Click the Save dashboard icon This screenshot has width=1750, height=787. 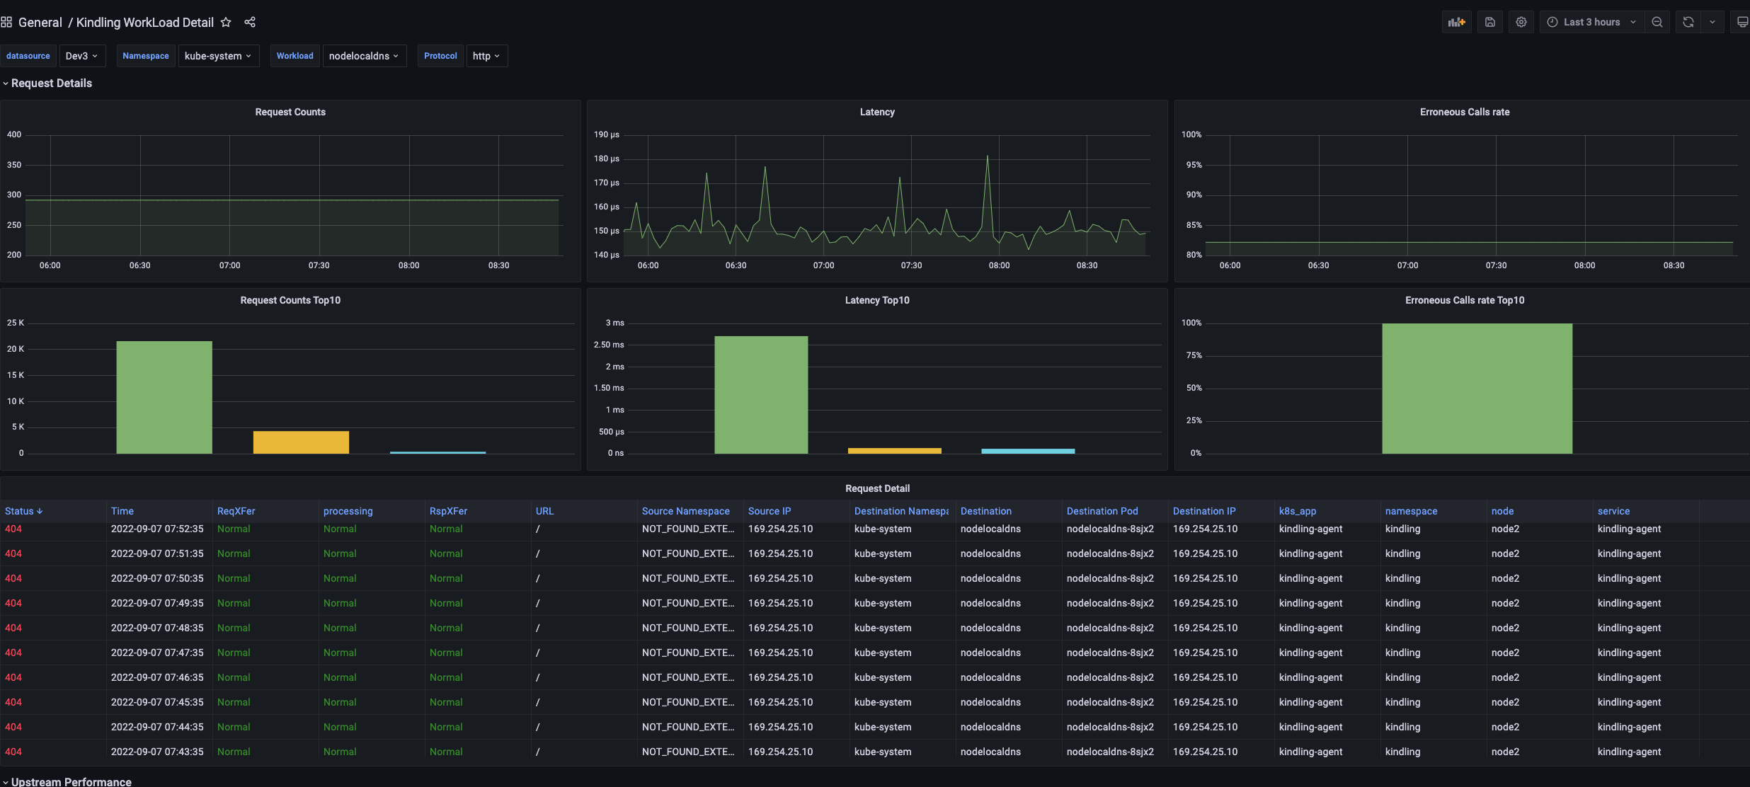pyautogui.click(x=1489, y=22)
